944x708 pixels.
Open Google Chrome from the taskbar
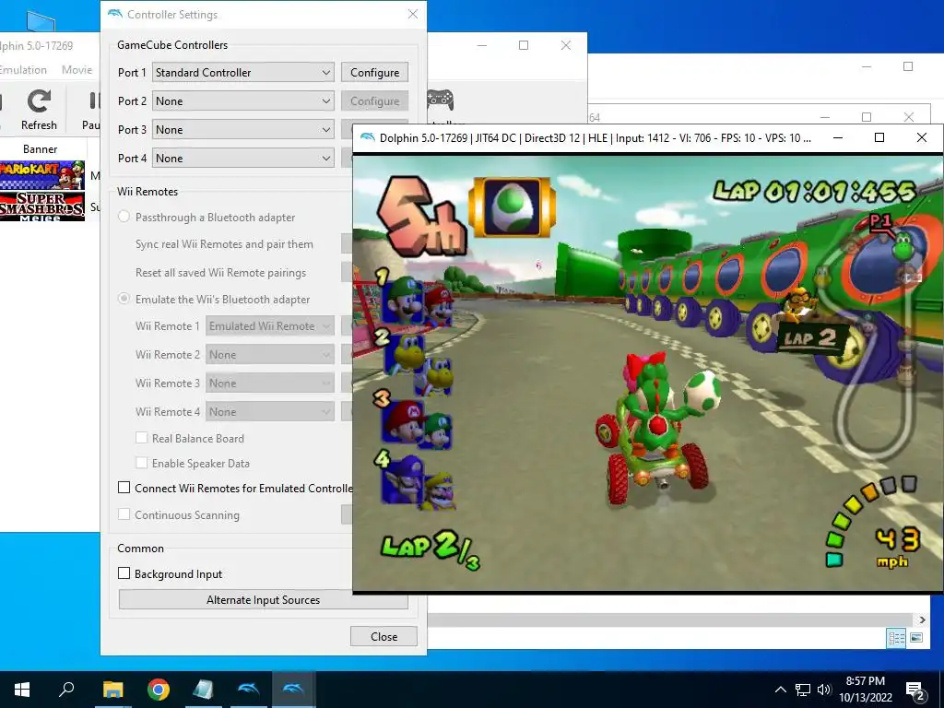(159, 690)
